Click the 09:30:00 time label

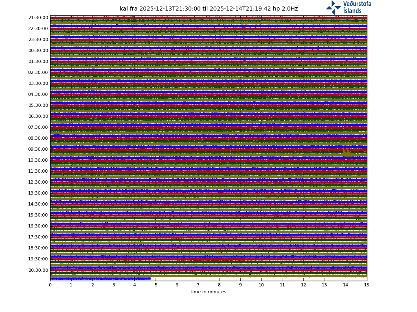38,149
